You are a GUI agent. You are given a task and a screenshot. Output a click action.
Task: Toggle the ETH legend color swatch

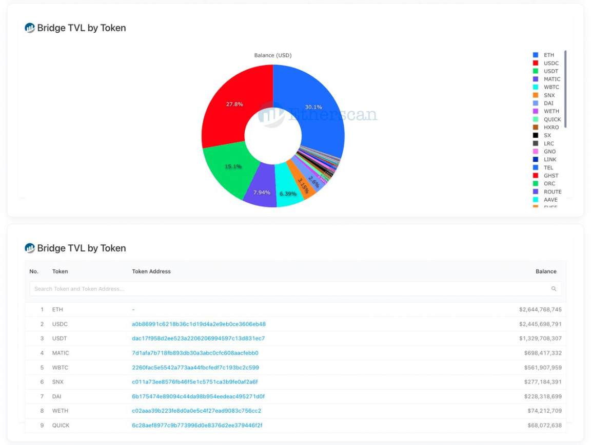click(535, 55)
